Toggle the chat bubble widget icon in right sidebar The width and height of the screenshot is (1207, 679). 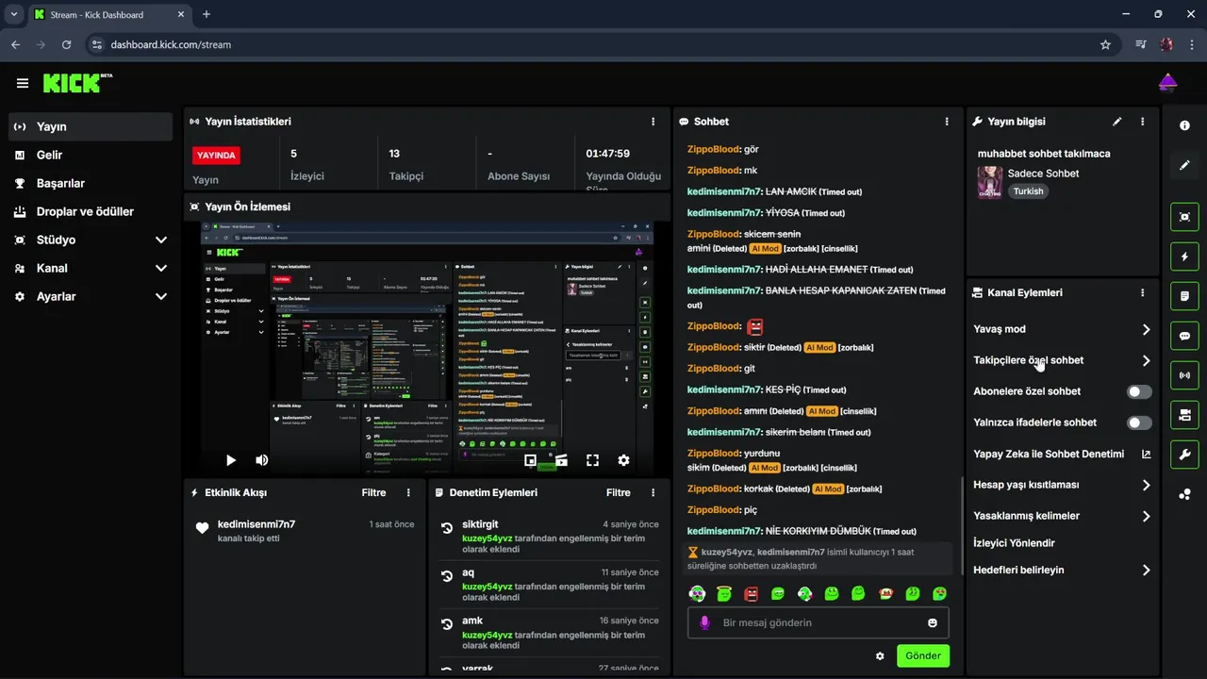pos(1184,336)
